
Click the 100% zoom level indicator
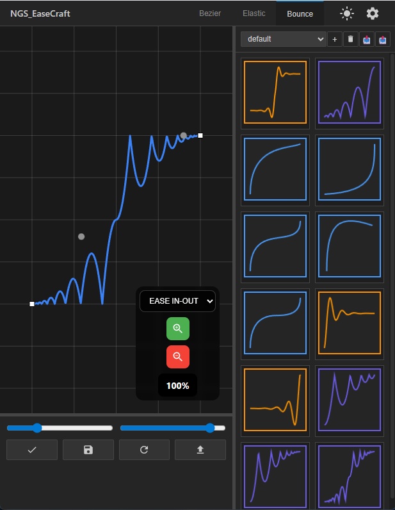[x=177, y=386]
